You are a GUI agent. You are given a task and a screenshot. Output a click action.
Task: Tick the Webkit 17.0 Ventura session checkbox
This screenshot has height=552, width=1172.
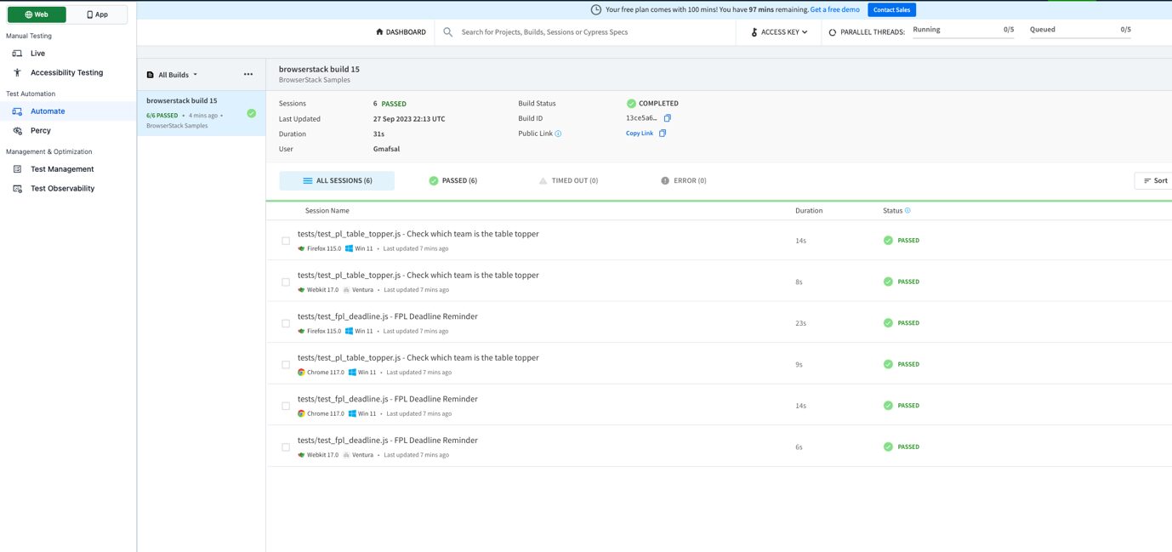[286, 447]
